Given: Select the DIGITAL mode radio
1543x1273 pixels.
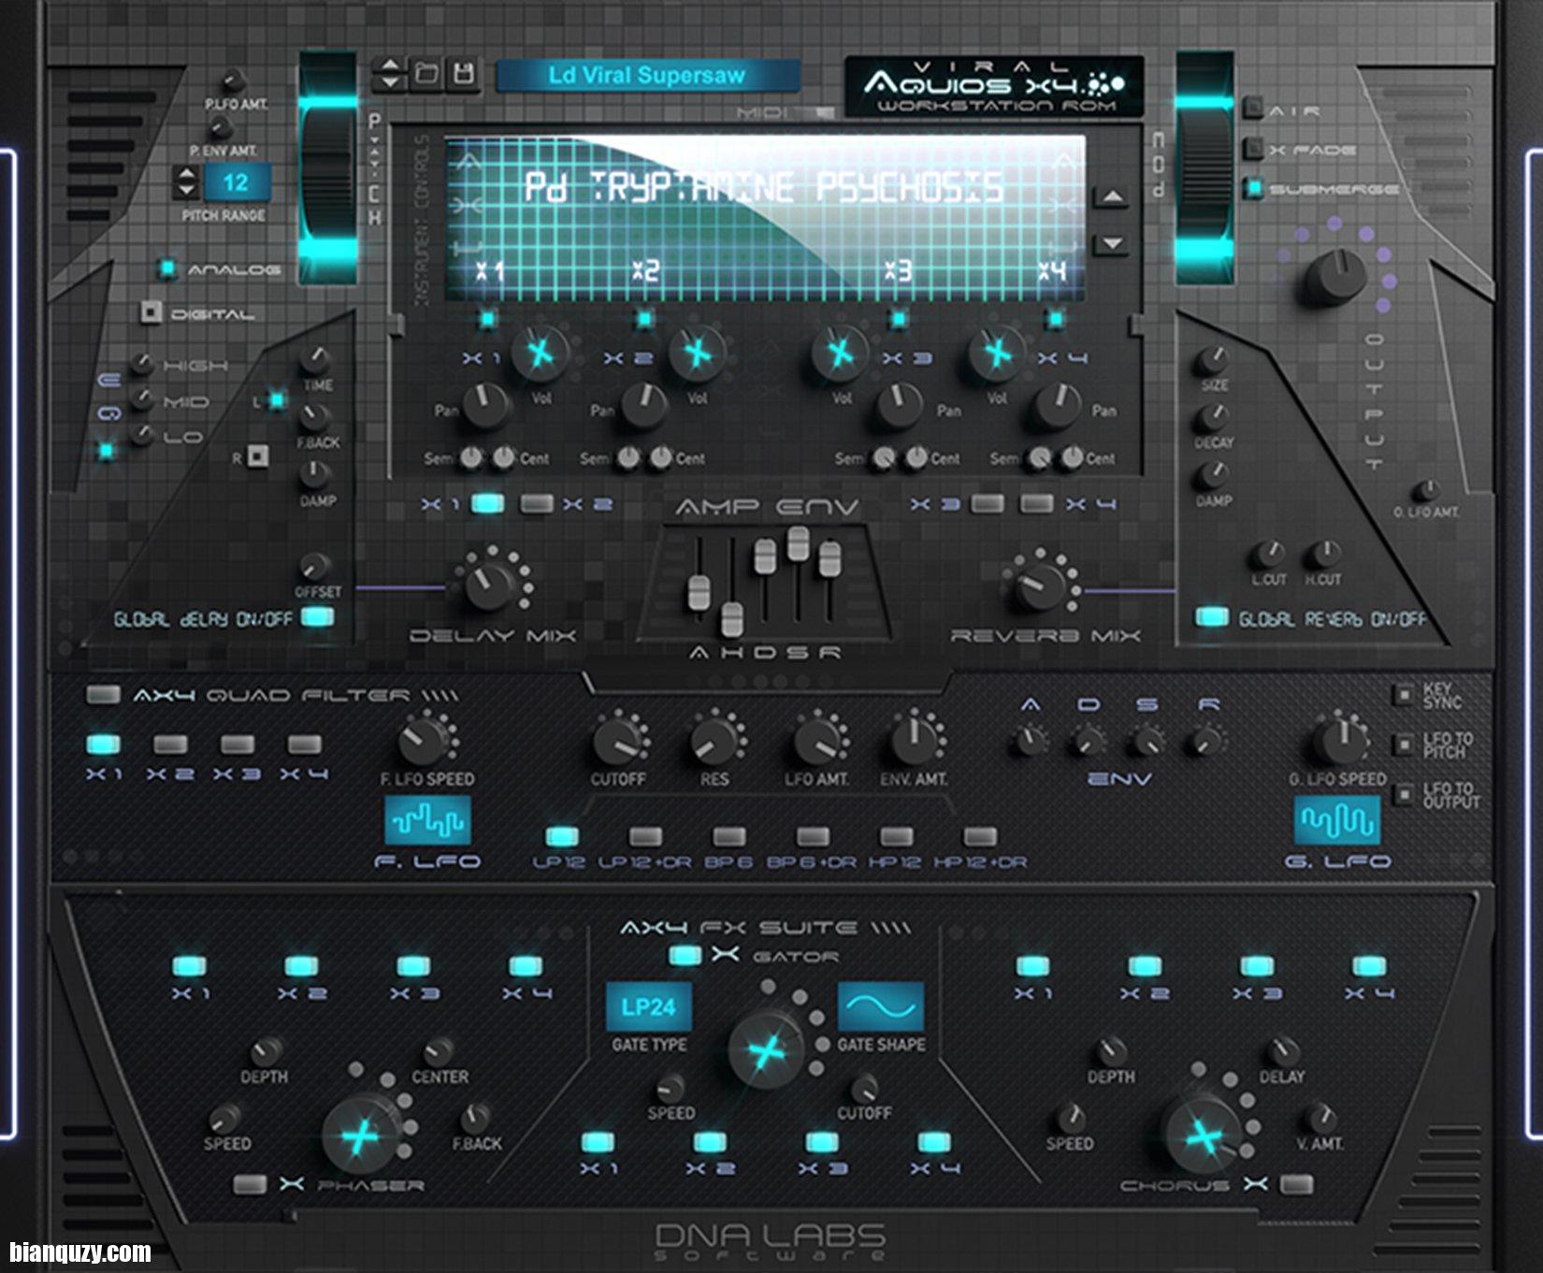Looking at the screenshot, I should pyautogui.click(x=151, y=312).
